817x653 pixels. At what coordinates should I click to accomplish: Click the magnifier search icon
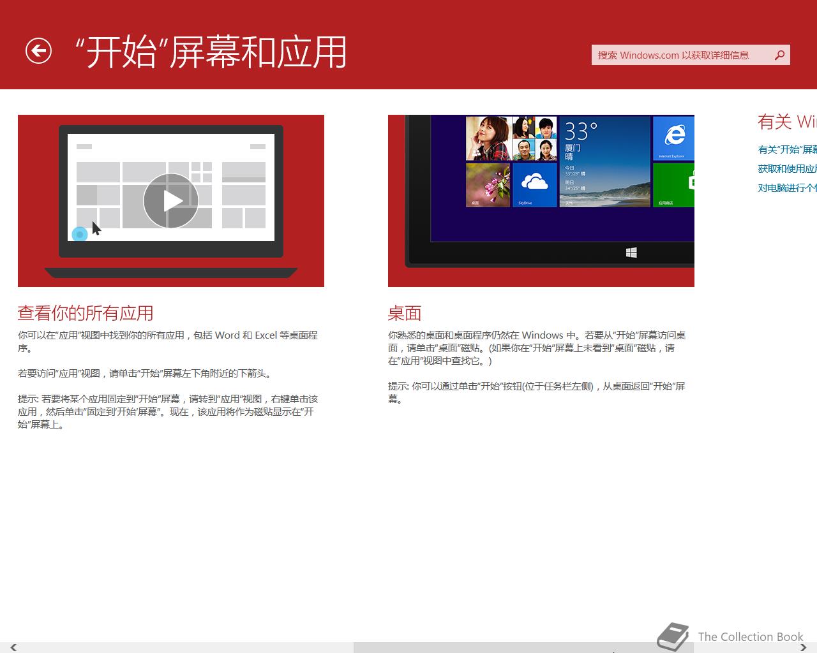[779, 55]
